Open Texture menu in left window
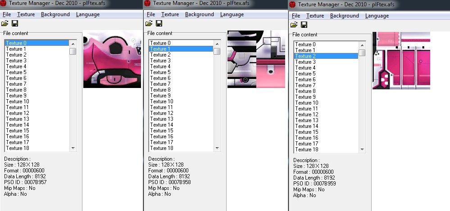450x211 pixels. pyautogui.click(x=26, y=14)
